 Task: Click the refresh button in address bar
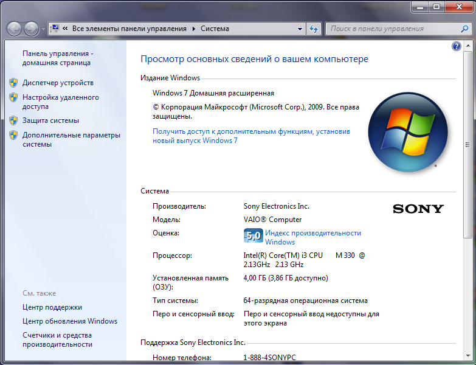[x=314, y=29]
